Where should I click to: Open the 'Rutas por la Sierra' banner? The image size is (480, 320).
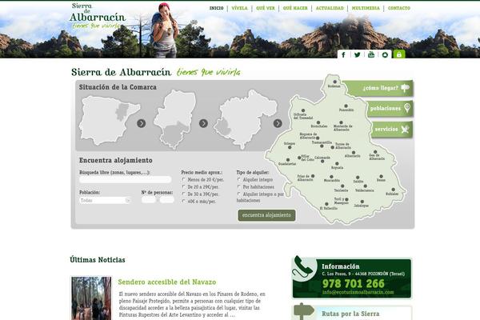coord(352,313)
